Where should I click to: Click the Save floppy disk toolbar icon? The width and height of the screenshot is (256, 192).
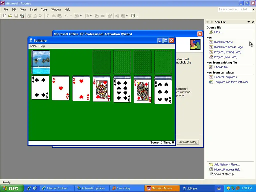click(x=16, y=16)
